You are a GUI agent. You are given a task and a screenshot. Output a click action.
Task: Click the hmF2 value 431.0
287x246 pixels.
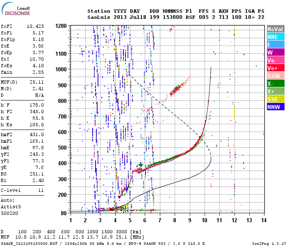36,134
